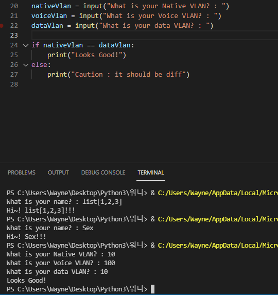Click line number 20 in gutter
Image resolution: width=278 pixels, height=295 pixels.
click(14, 6)
